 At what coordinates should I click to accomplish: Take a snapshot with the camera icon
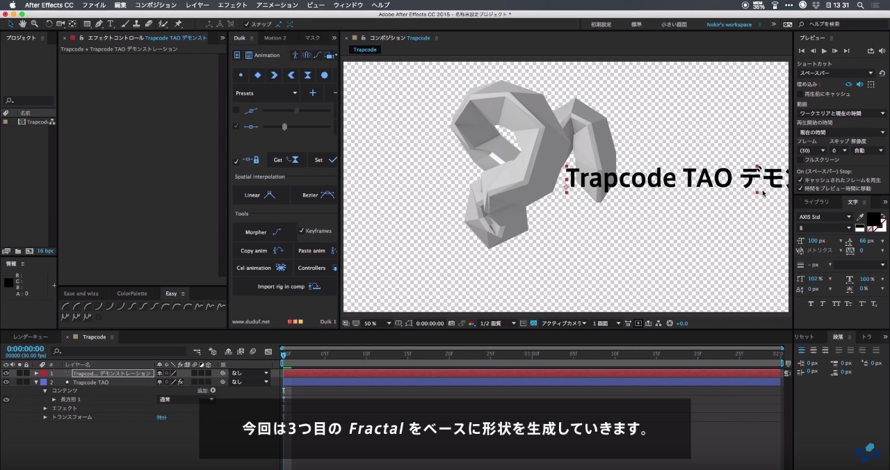click(x=451, y=323)
